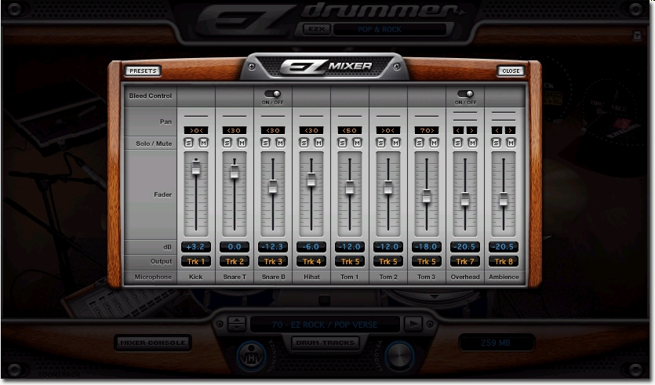Click the Kick pan value display

196,131
